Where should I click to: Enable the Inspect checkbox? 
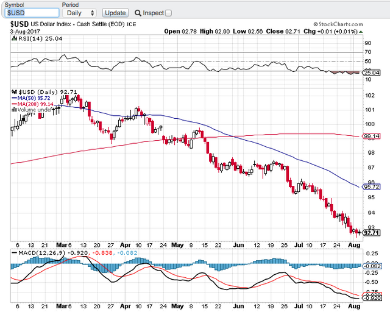(168, 13)
